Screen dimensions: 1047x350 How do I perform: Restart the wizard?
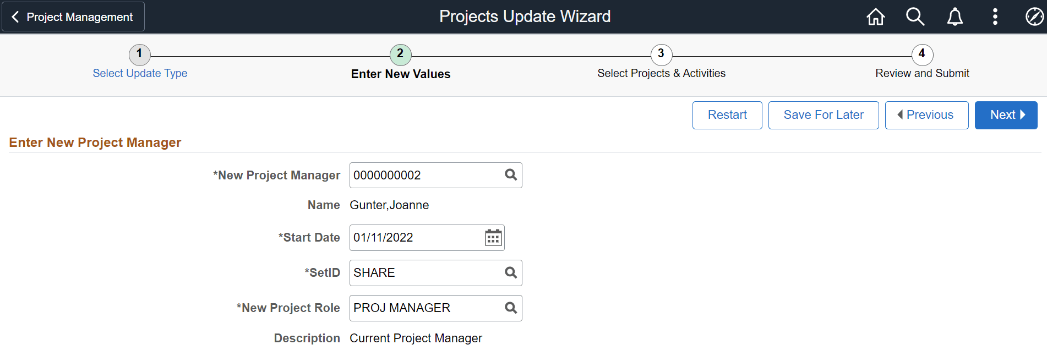(x=727, y=115)
